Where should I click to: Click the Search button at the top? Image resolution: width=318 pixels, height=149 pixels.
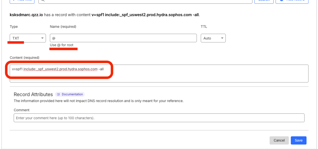coord(264,1)
